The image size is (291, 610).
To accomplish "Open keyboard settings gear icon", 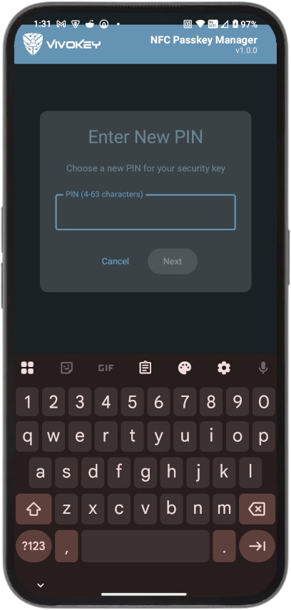I will pyautogui.click(x=224, y=368).
